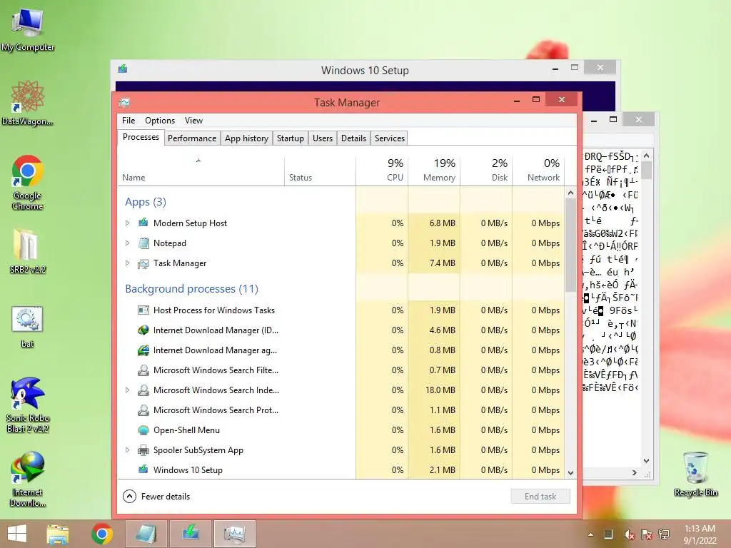Screen dimensions: 731x548
Task: Expand the Task Manager process group
Action: 127,263
